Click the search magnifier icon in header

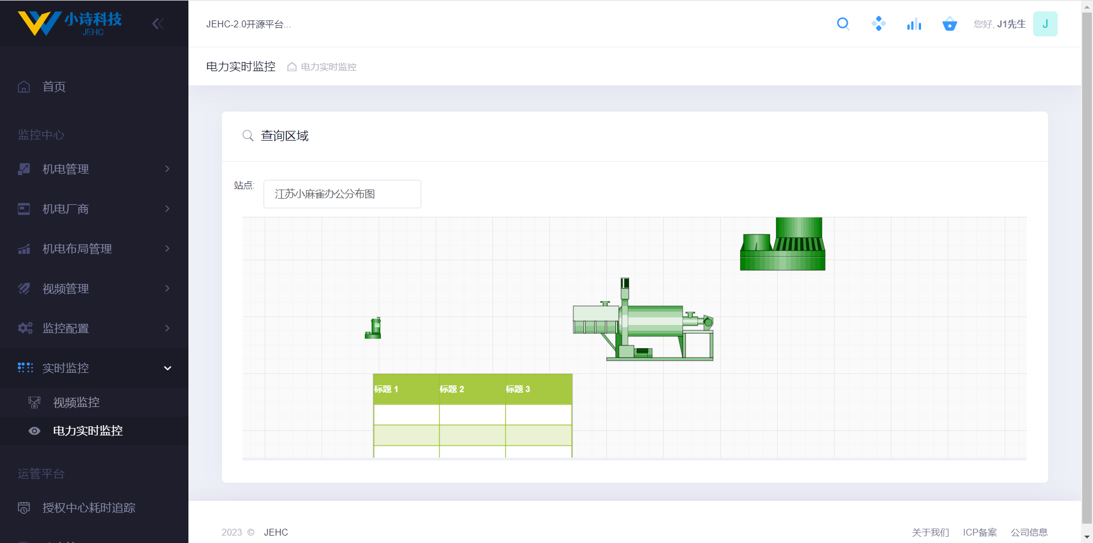click(843, 24)
